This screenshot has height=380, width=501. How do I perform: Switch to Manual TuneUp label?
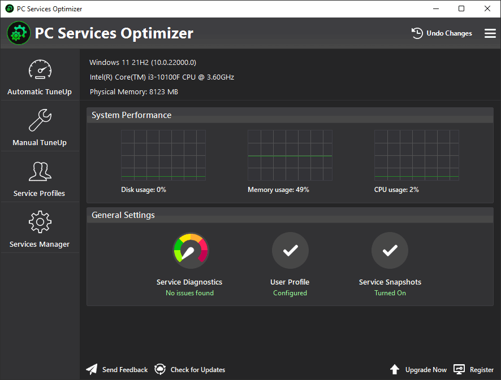(x=40, y=143)
